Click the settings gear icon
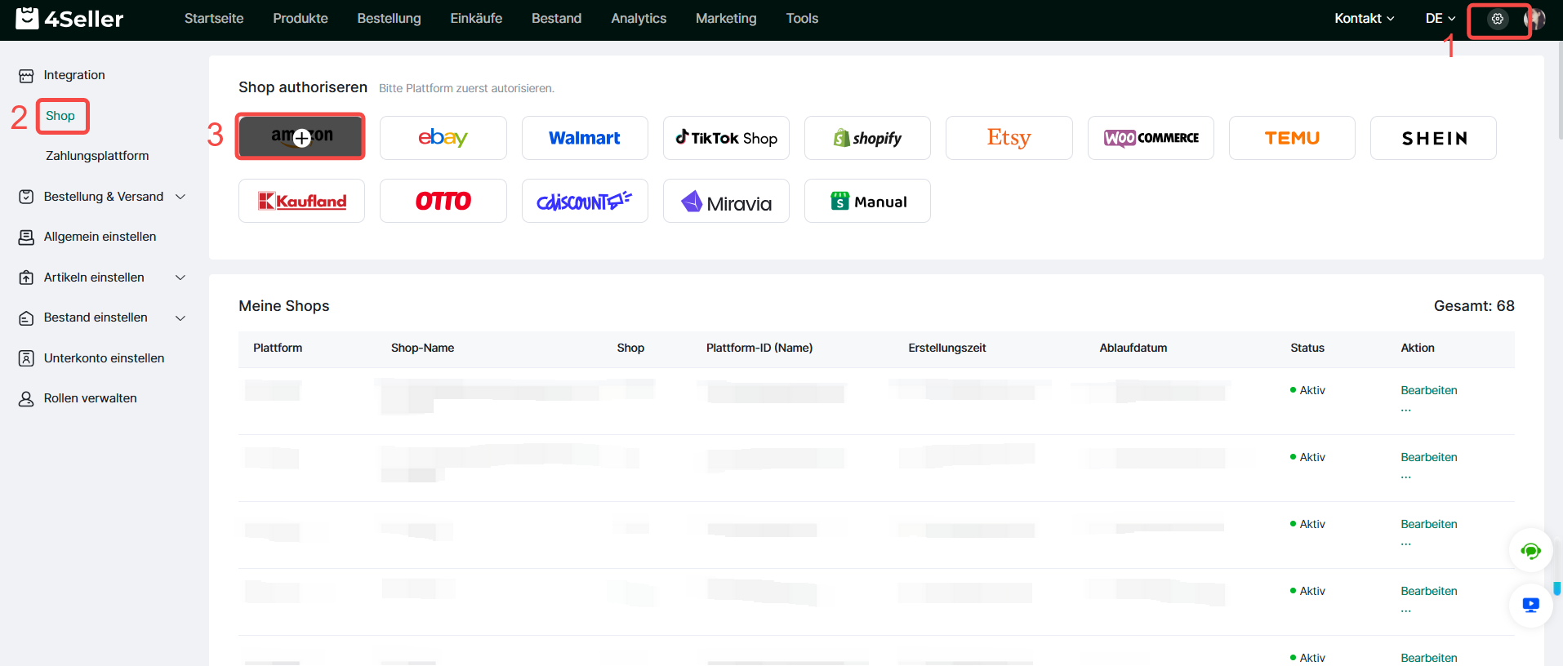This screenshot has width=1563, height=666. pyautogui.click(x=1497, y=19)
